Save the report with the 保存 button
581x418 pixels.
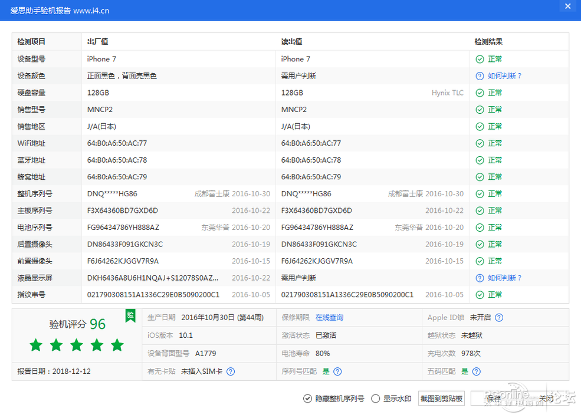click(x=494, y=399)
